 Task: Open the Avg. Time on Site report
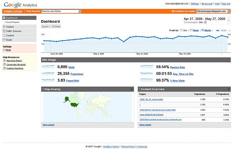click(183, 74)
